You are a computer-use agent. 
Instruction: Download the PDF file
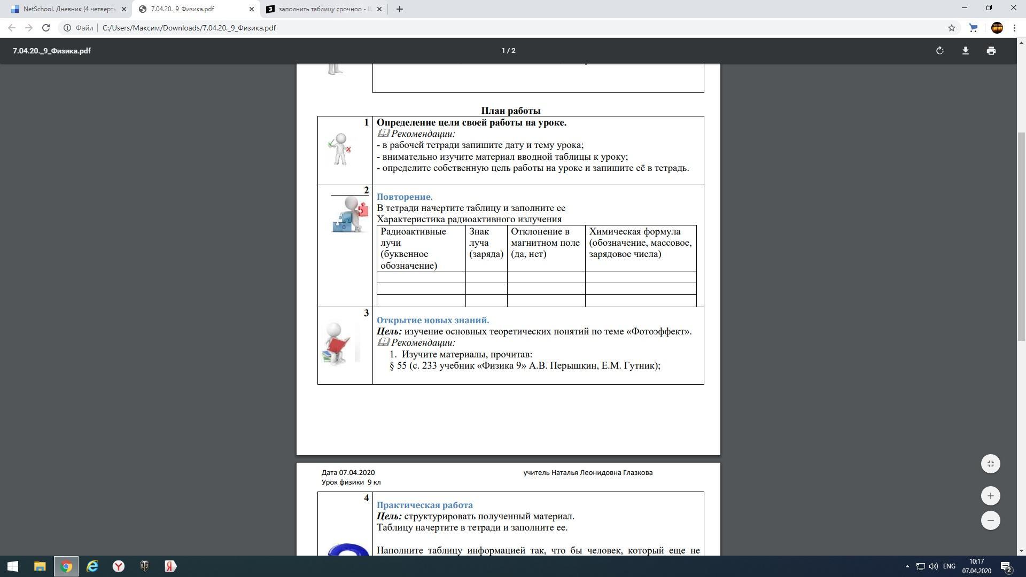(965, 51)
